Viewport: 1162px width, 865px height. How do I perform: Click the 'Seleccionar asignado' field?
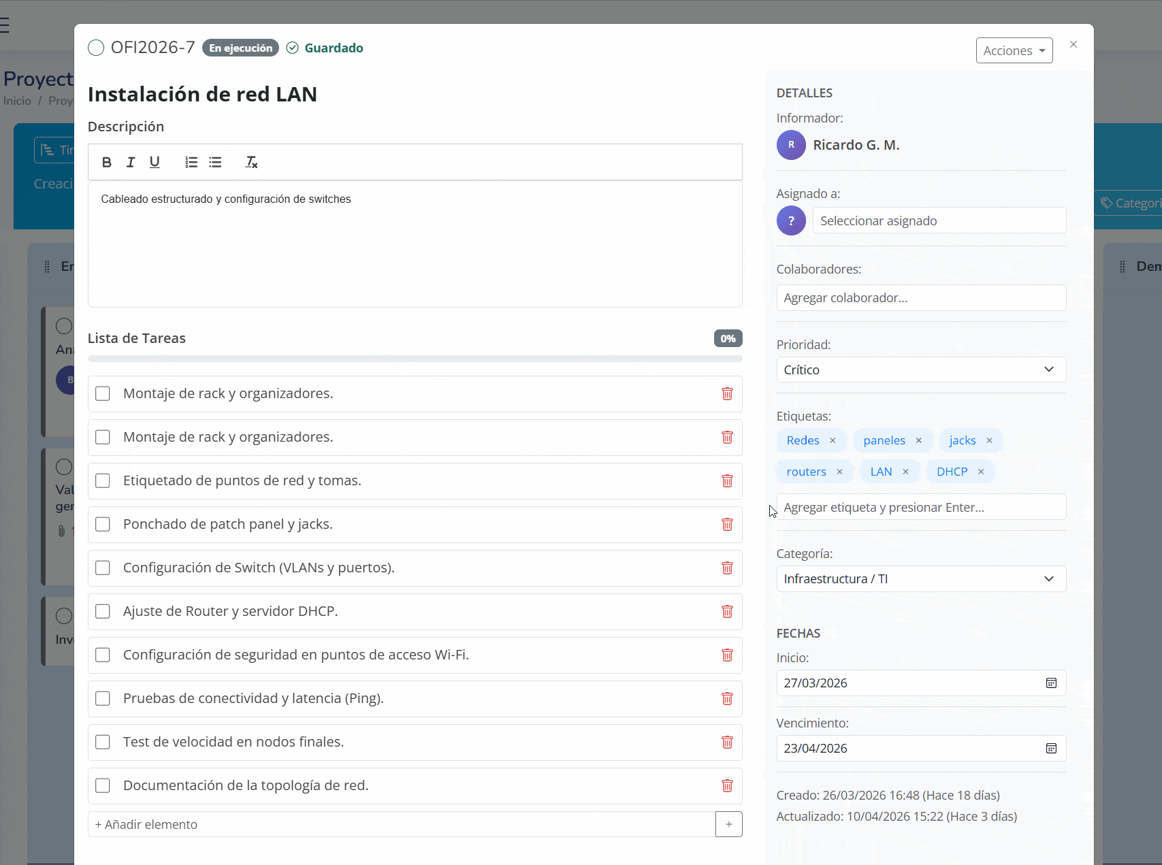(939, 221)
